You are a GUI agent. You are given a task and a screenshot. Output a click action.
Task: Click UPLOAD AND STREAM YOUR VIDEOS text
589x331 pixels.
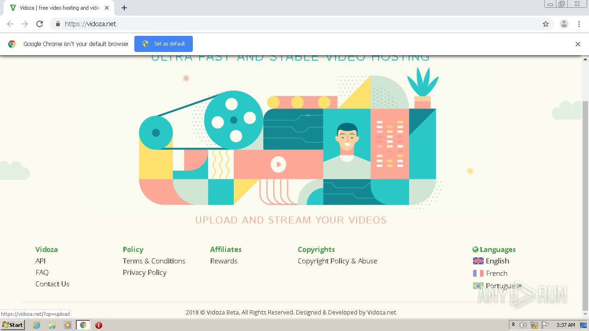[291, 220]
